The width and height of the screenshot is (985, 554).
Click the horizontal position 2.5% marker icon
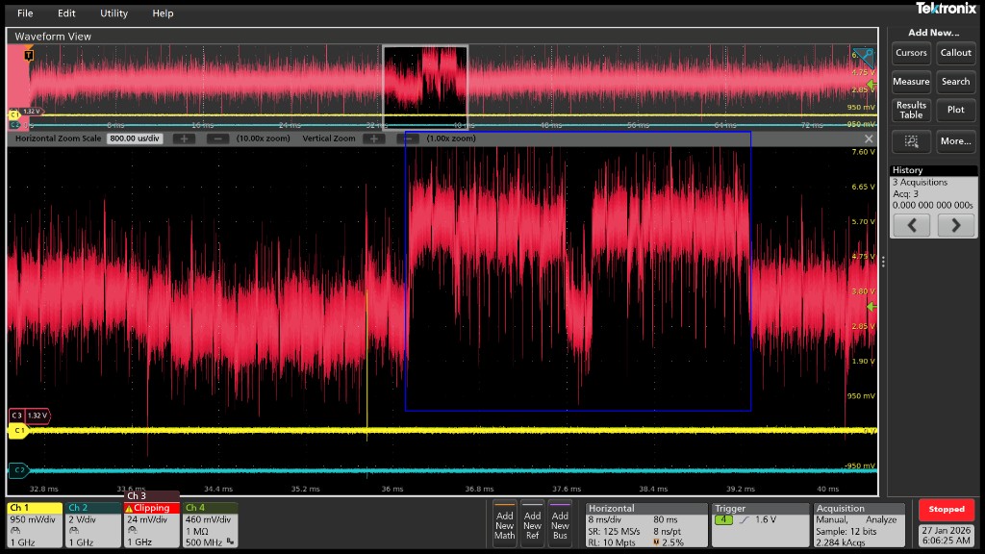click(x=656, y=542)
